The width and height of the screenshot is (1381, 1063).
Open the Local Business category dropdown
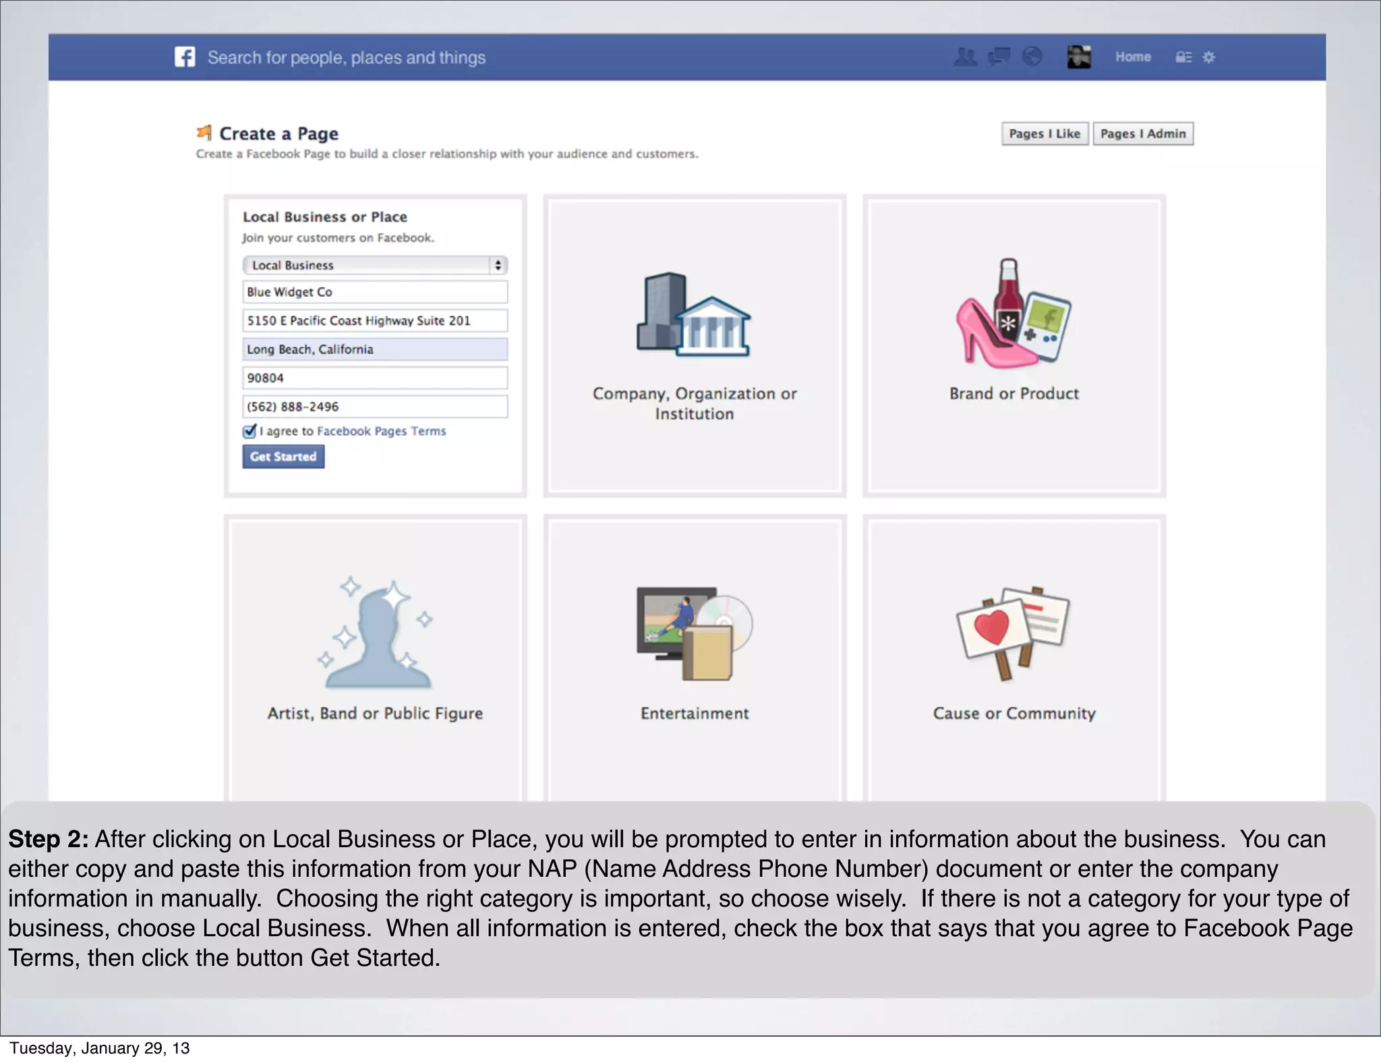pos(374,265)
